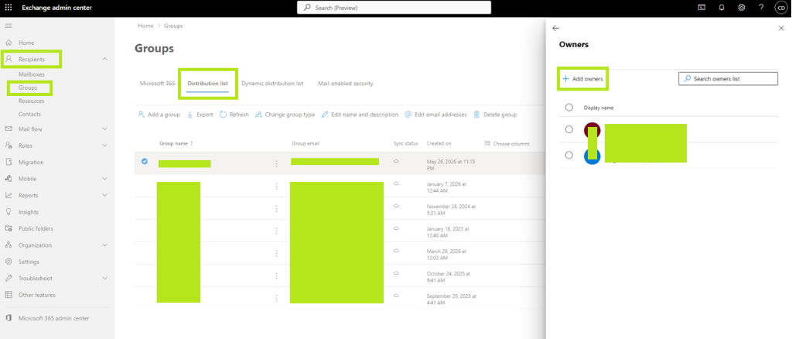
Task: Click Groups in the breadcrumb
Action: pyautogui.click(x=173, y=26)
